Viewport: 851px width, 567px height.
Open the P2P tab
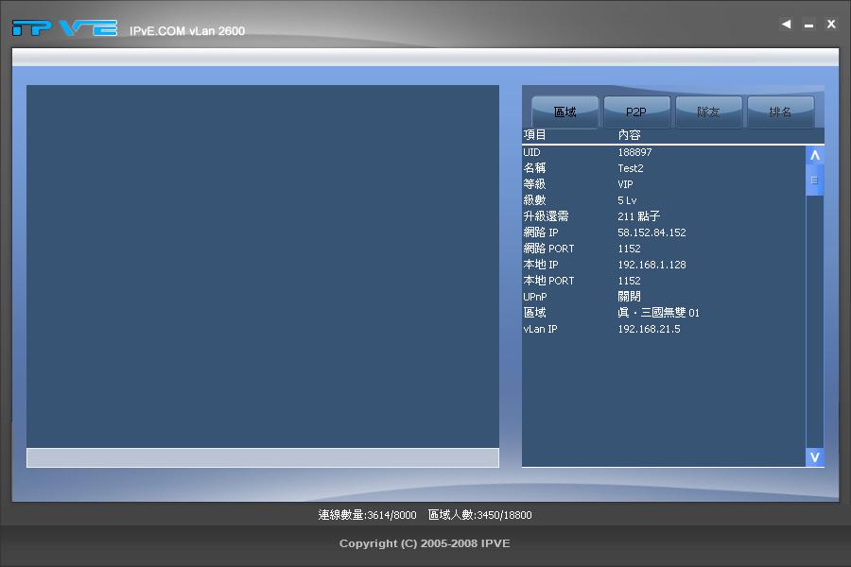[x=636, y=112]
